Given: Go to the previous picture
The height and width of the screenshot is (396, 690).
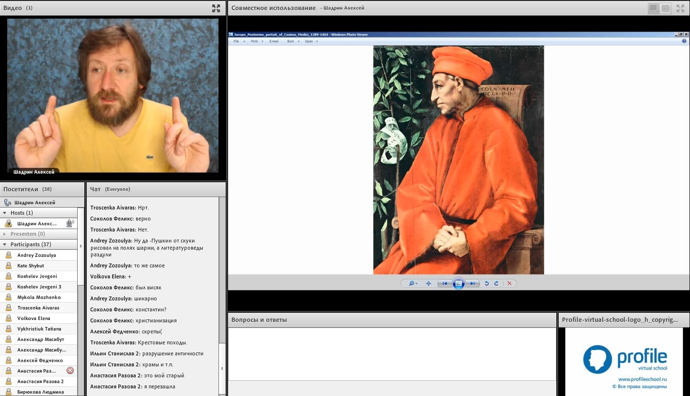Looking at the screenshot, I should 445,283.
